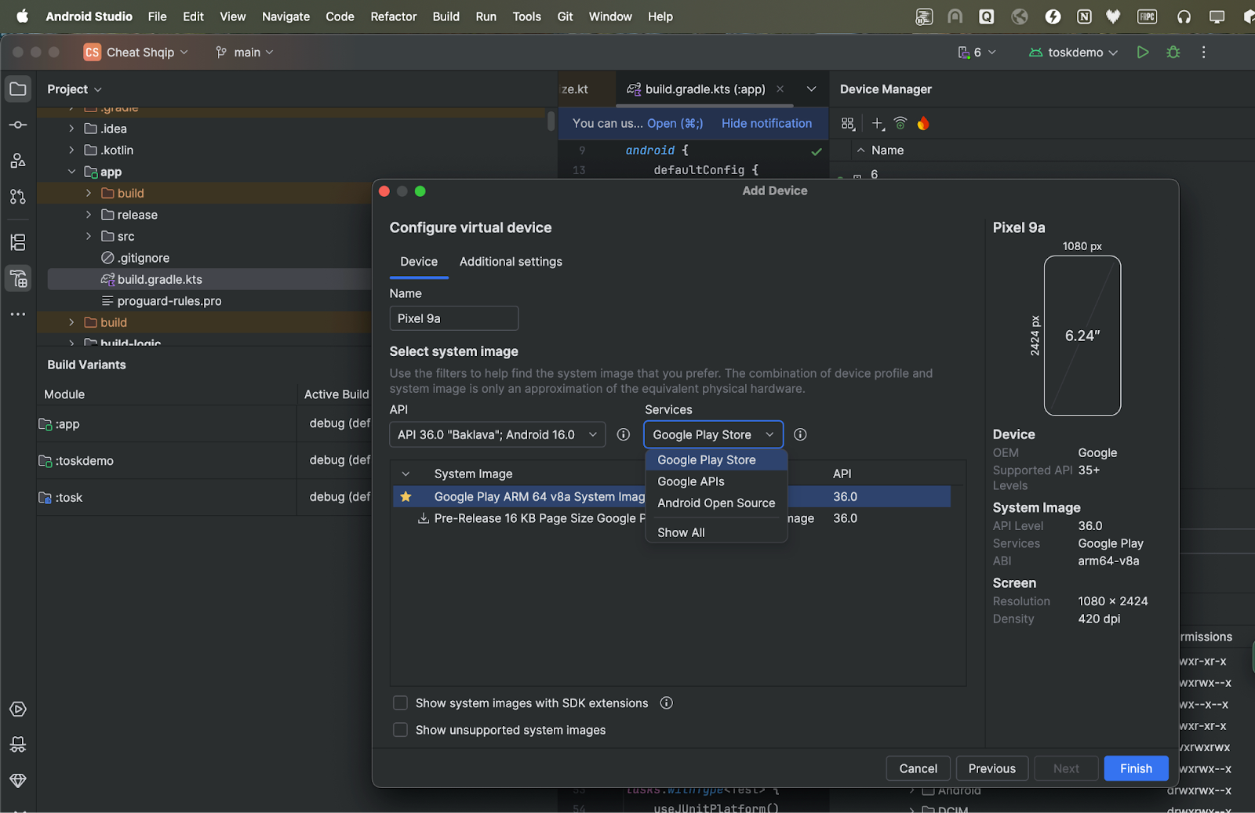
Task: Click Hide notification link
Action: pos(766,123)
